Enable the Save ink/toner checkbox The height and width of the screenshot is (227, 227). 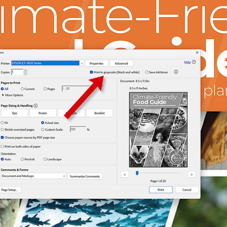point(147,72)
